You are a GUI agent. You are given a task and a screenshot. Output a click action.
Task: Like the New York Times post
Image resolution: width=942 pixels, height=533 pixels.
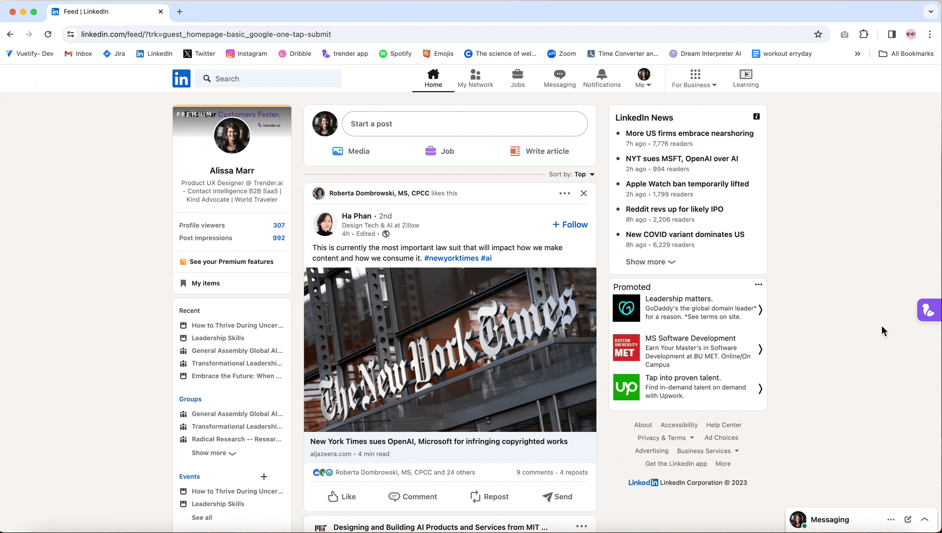point(342,497)
